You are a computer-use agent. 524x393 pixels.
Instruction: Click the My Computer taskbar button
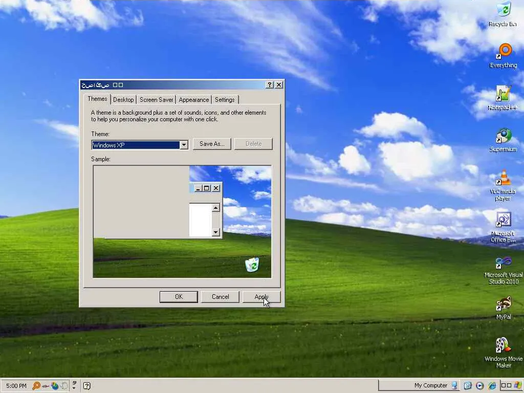[x=419, y=385]
